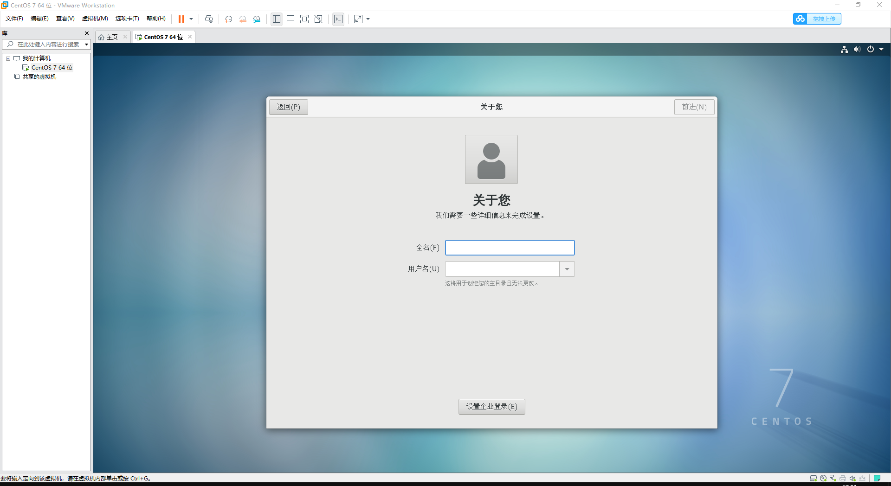The height and width of the screenshot is (486, 891).
Task: Open the 查看(V) menu
Action: click(65, 19)
